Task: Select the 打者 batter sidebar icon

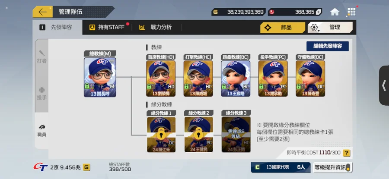Action: 41,57
